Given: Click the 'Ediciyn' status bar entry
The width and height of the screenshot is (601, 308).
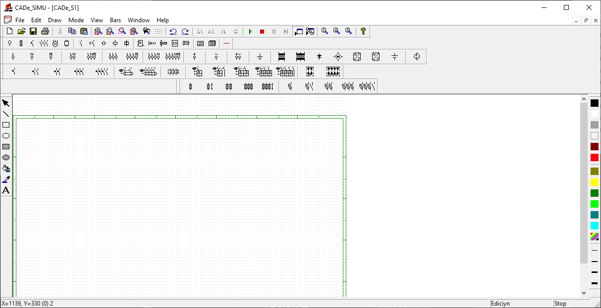Looking at the screenshot, I should pos(520,304).
